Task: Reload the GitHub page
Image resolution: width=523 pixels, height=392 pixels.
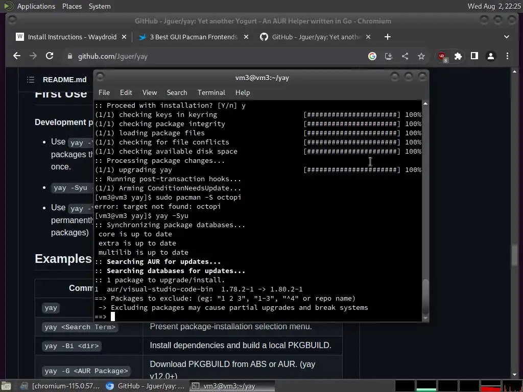Action: [x=50, y=56]
